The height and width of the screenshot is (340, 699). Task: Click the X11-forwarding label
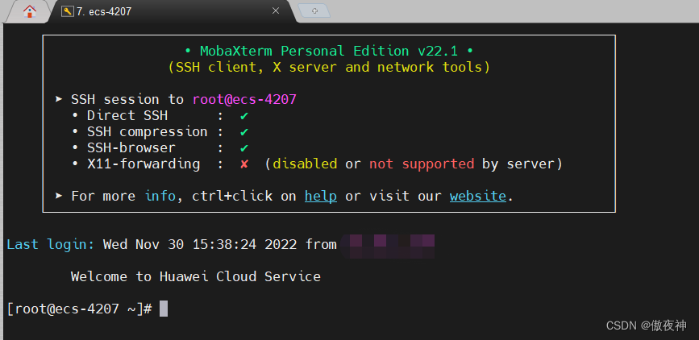point(144,164)
